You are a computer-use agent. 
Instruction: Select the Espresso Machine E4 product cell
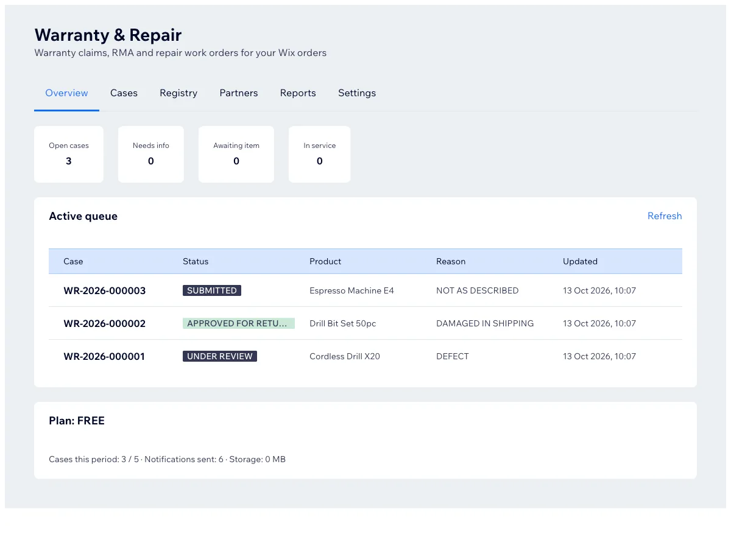(x=351, y=290)
